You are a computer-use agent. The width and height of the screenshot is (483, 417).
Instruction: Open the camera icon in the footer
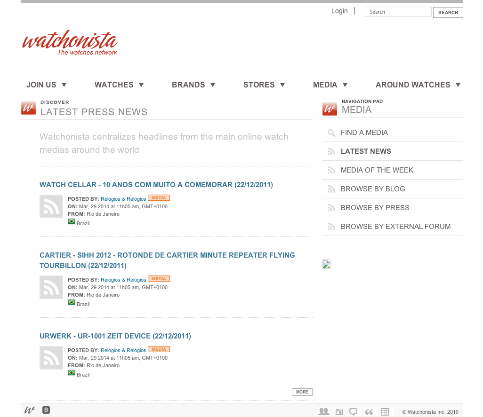pos(339,412)
